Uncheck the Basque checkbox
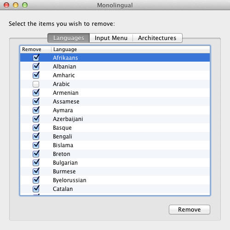 click(x=36, y=128)
